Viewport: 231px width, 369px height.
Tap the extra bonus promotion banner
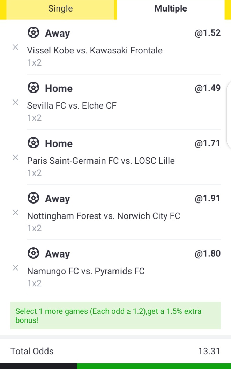(115, 315)
